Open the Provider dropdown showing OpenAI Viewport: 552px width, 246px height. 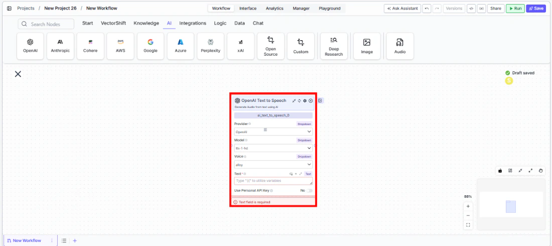pyautogui.click(x=273, y=132)
